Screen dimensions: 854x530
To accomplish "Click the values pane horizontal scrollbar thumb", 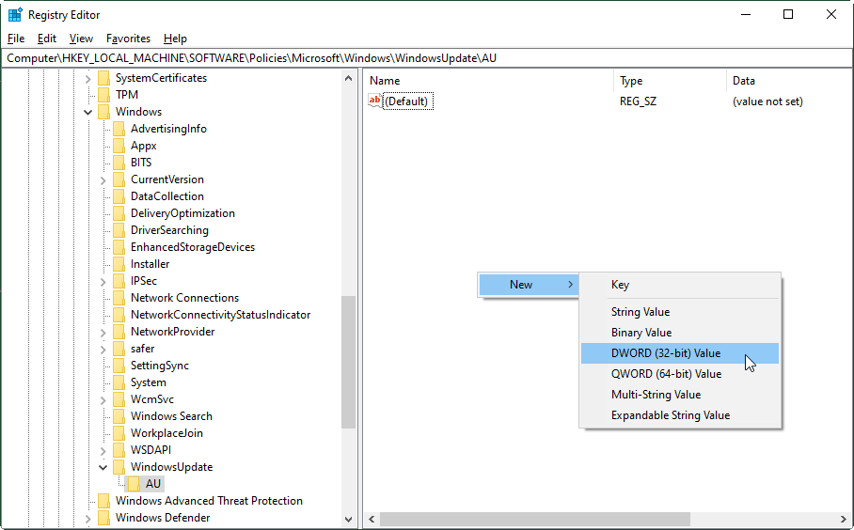I will coord(535,519).
